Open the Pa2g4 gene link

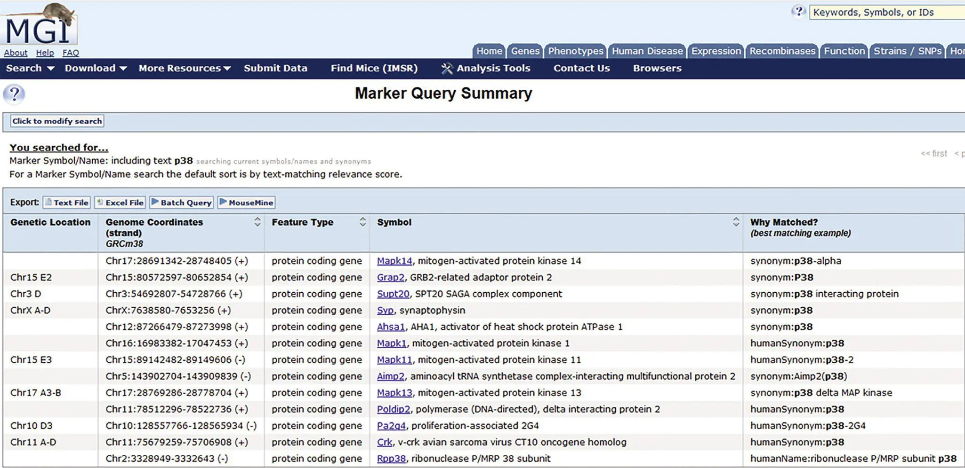(x=391, y=425)
